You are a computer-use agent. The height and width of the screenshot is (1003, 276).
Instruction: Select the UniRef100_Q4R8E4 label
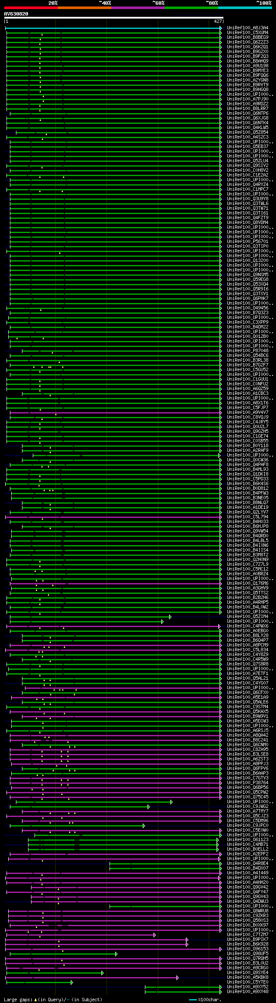(x=248, y=864)
